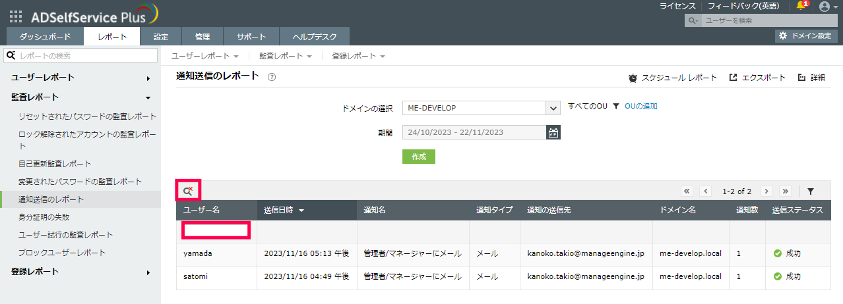Click the ユーザー名 column search field

pyautogui.click(x=216, y=230)
